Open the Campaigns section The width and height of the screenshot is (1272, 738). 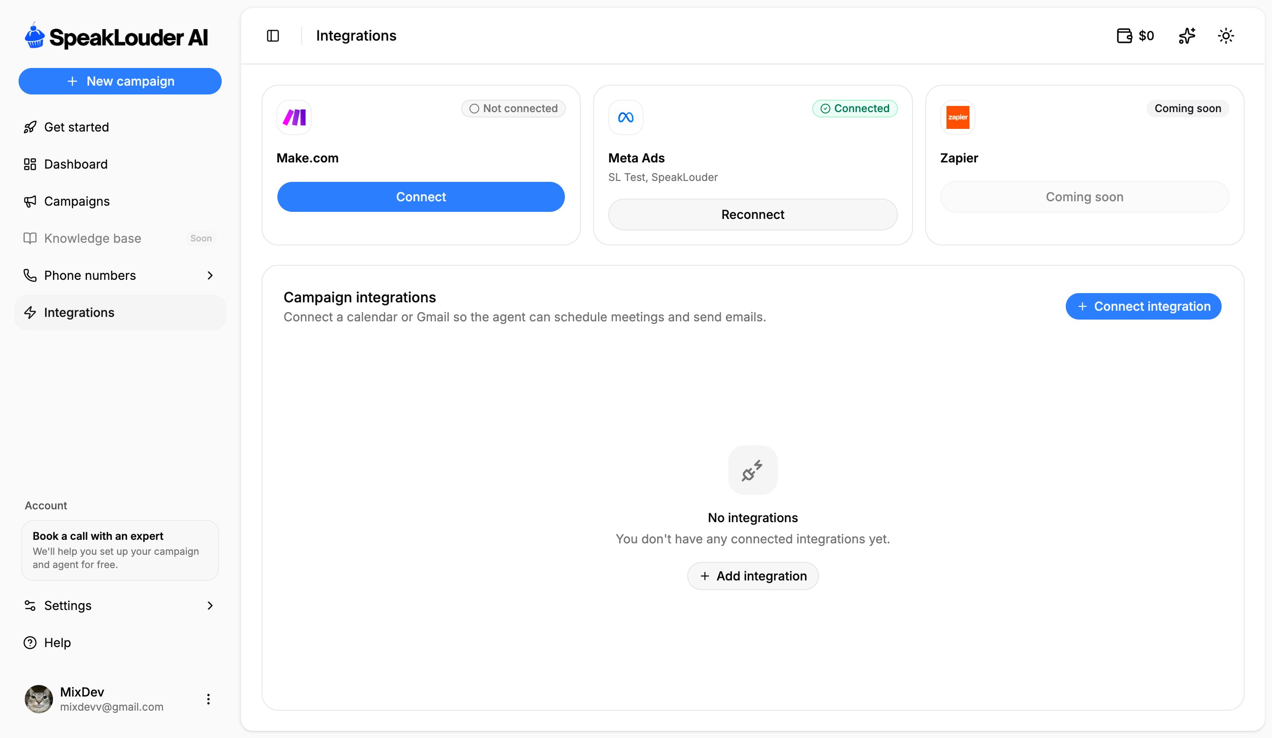(120, 201)
